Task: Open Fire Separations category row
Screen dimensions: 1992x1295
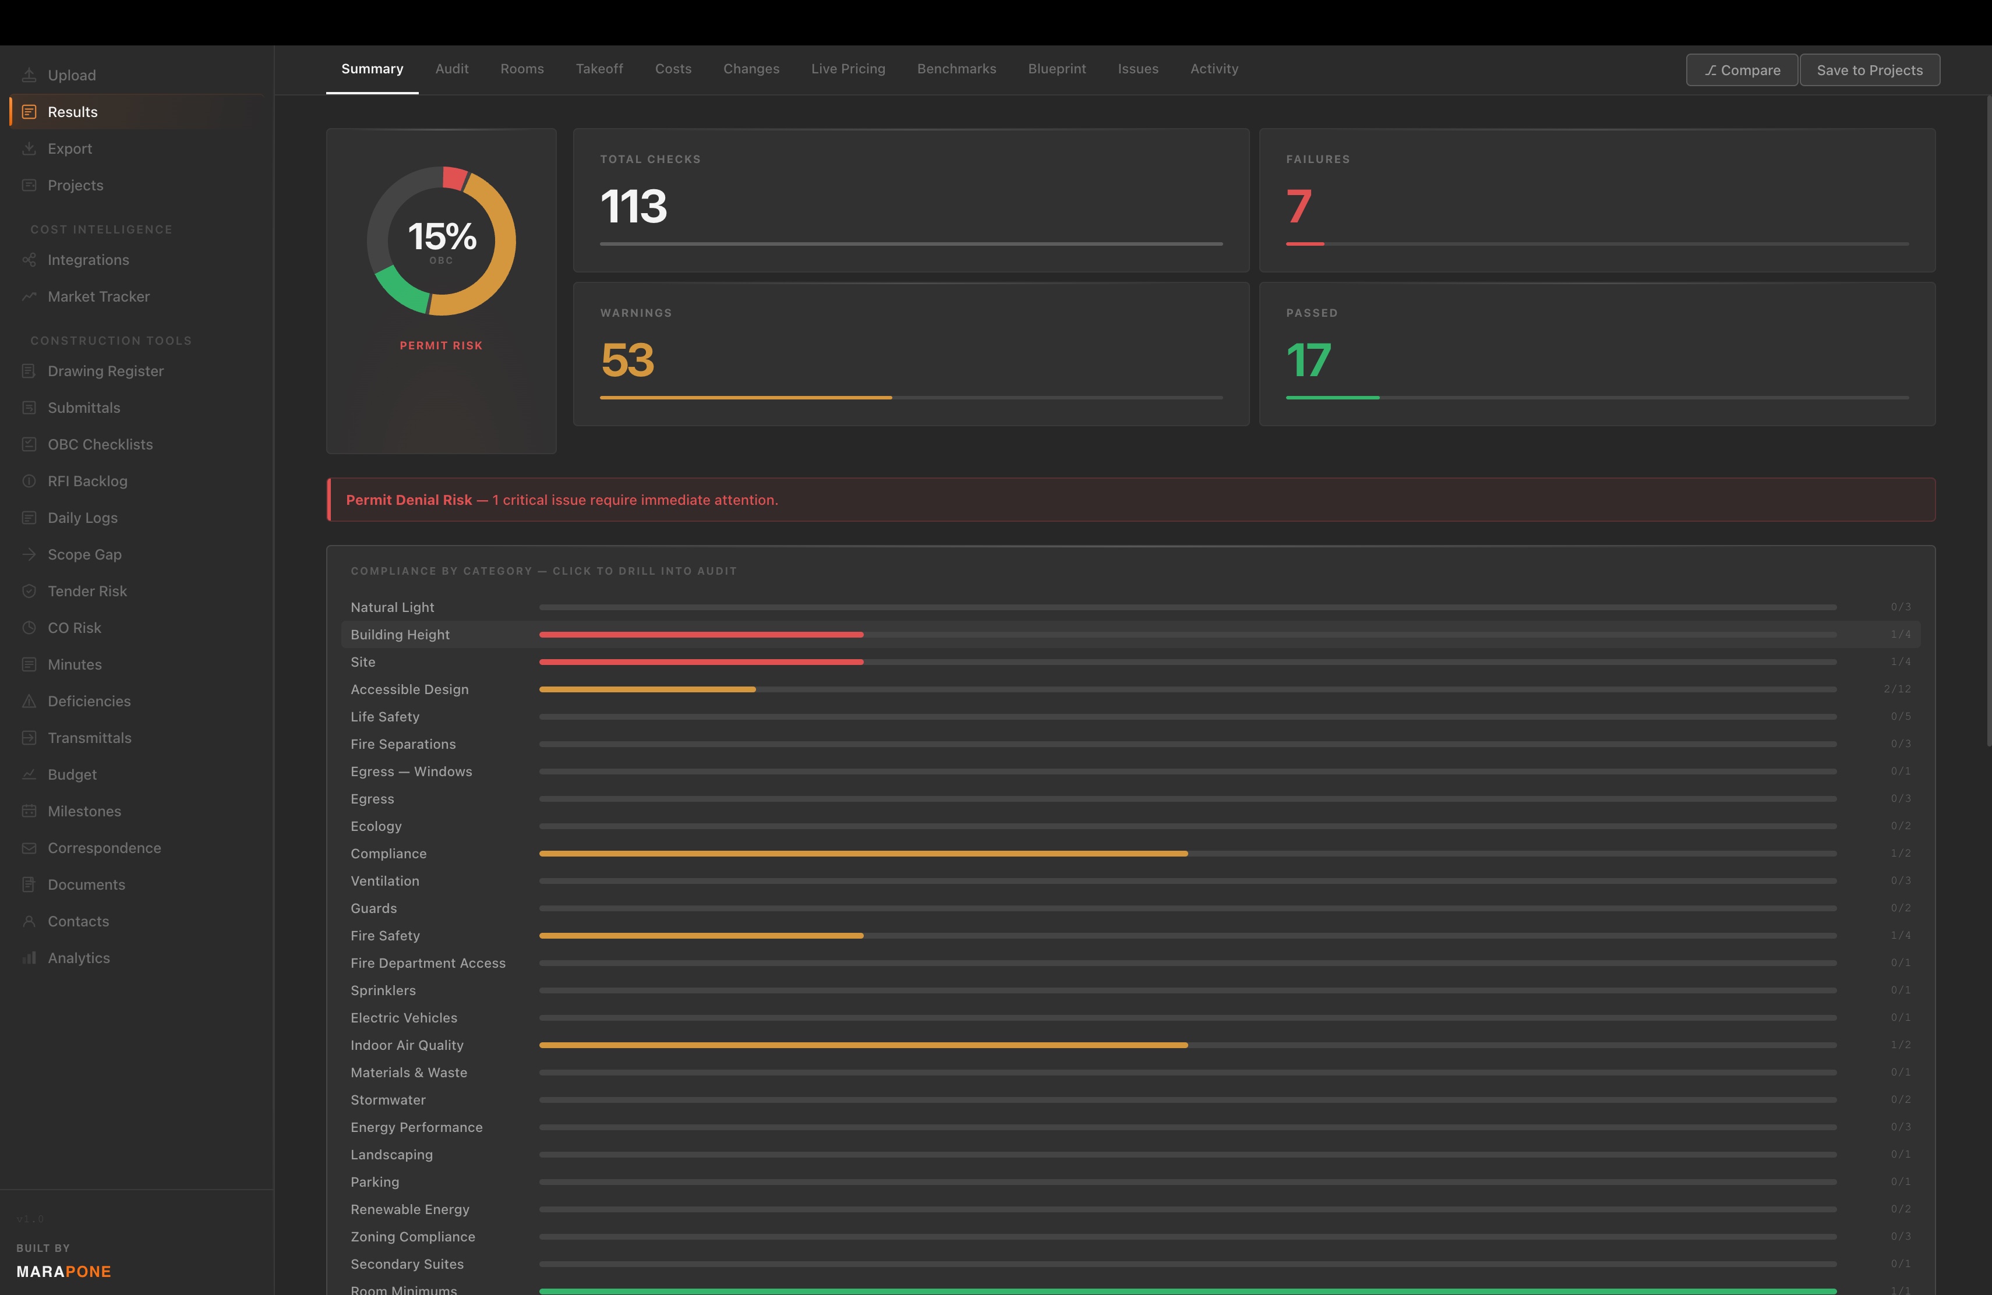Action: click(1131, 745)
